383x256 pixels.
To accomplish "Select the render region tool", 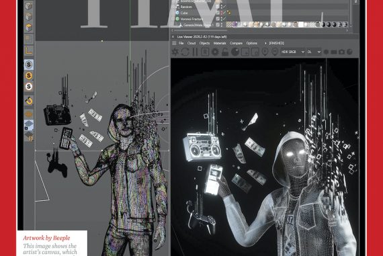I will [x=245, y=52].
